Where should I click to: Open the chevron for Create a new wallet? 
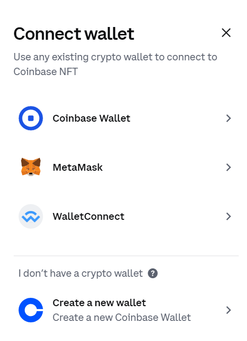point(228,310)
